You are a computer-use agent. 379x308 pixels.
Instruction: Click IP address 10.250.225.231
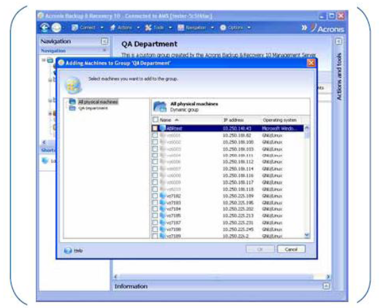pyautogui.click(x=238, y=223)
